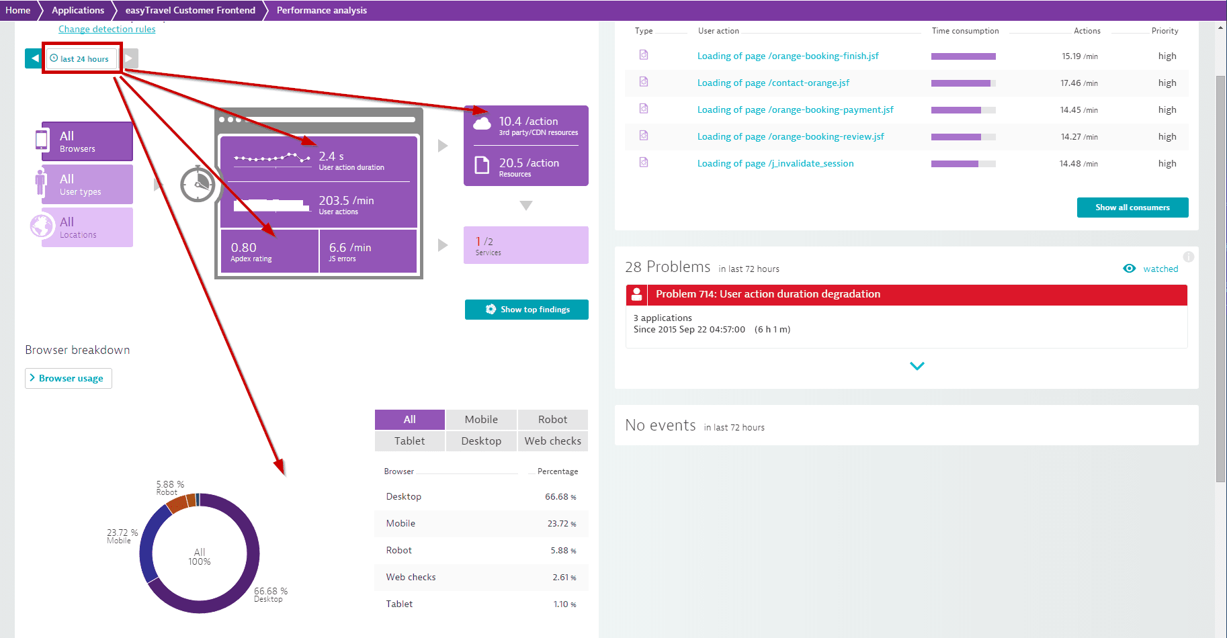Image resolution: width=1227 pixels, height=638 pixels.
Task: Go to previous timeframe arrow
Action: (x=34, y=58)
